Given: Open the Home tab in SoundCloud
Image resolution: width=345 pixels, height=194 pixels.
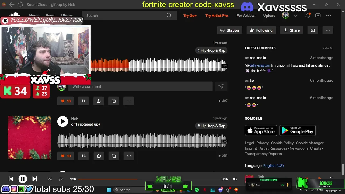Looking at the screenshot, I should tap(34, 15).
